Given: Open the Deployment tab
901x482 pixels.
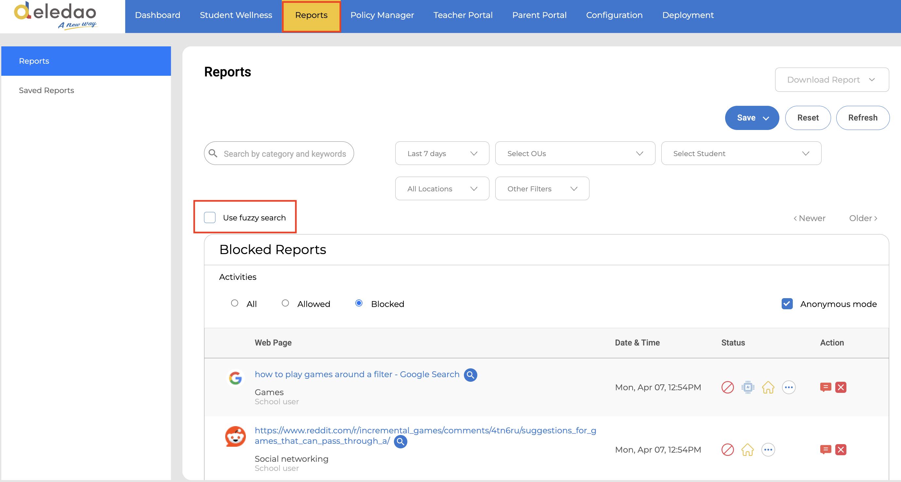Looking at the screenshot, I should pyautogui.click(x=688, y=15).
